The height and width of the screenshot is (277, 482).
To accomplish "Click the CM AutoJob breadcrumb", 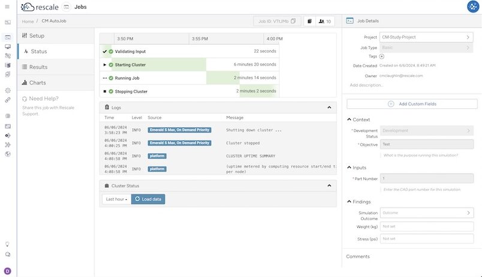I will [x=54, y=21].
